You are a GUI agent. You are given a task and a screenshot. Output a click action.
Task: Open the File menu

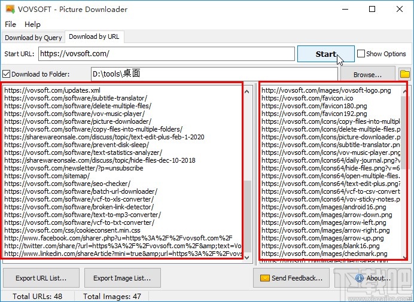pos(11,25)
